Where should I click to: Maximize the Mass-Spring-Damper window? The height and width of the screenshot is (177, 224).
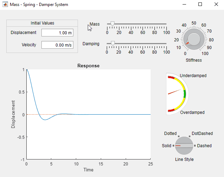(200, 5)
